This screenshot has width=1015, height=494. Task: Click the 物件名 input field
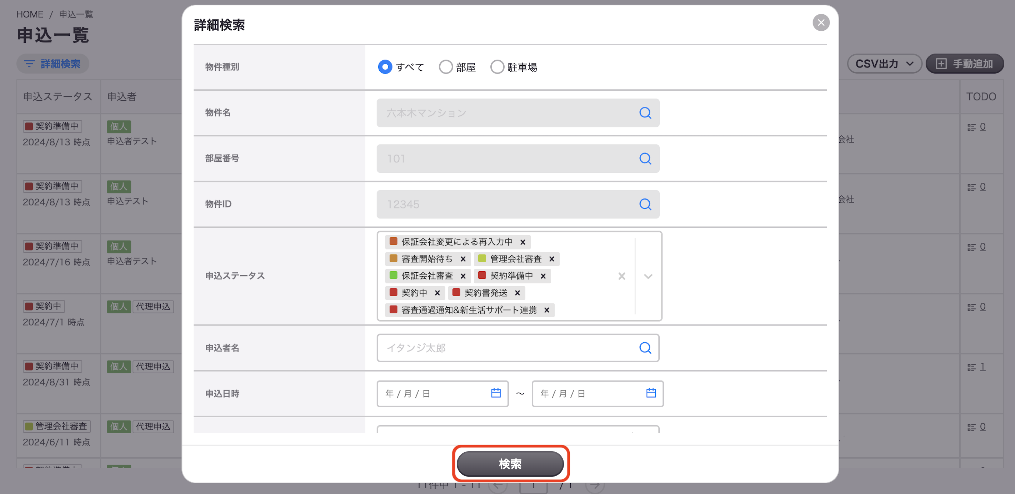(x=518, y=113)
